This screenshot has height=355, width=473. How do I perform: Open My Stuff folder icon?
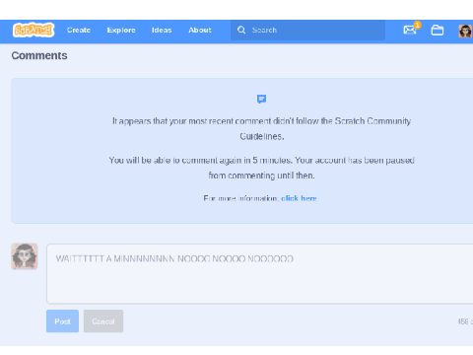tap(438, 31)
